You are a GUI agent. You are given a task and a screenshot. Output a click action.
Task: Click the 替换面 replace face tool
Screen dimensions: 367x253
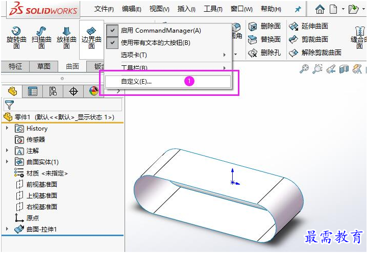(264, 39)
